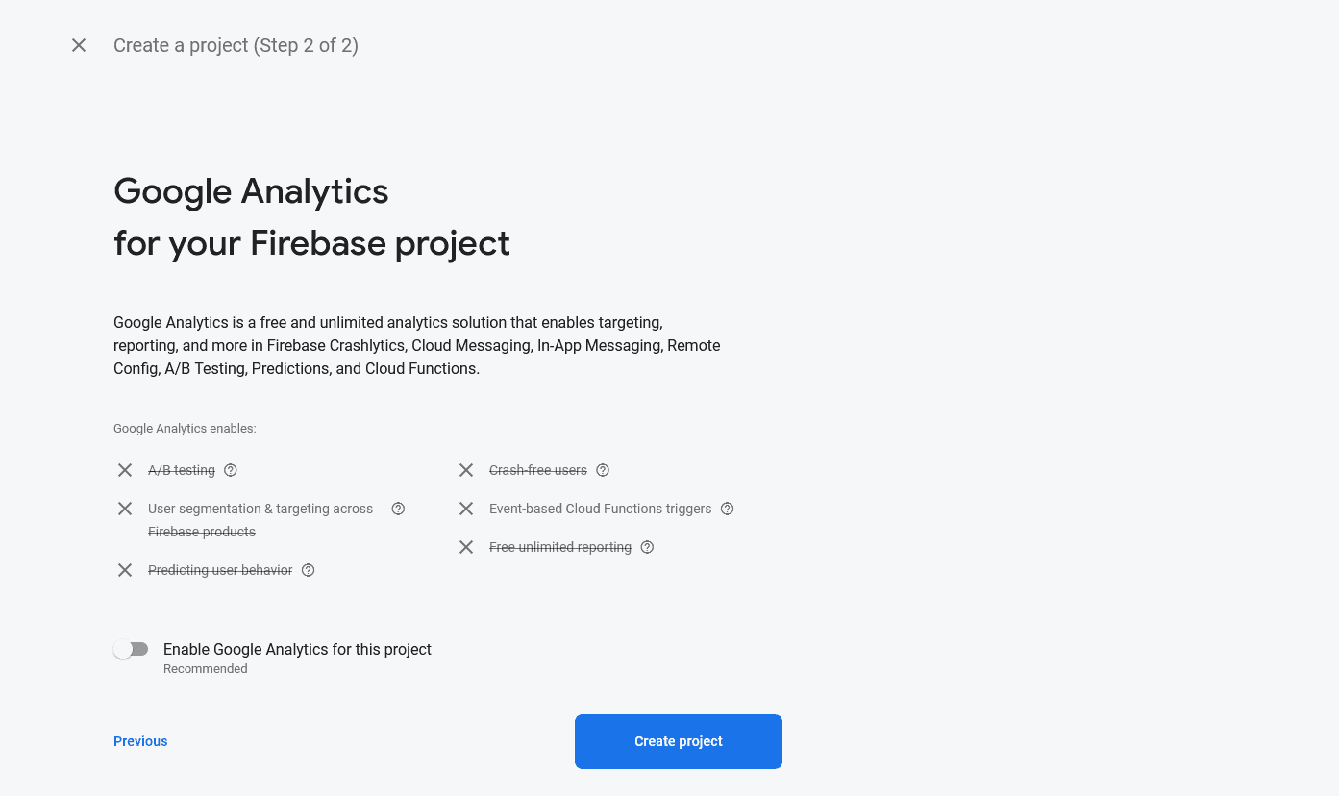Click the Crash-free users feature label

(538, 470)
